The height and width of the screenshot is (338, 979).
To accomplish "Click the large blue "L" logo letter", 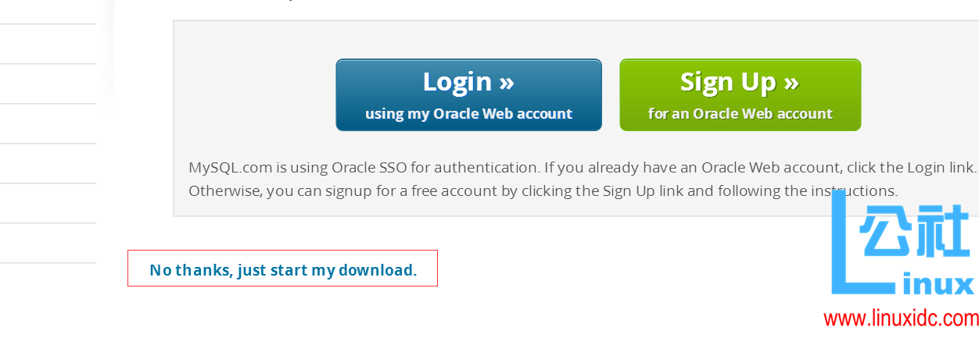I will click(x=843, y=250).
